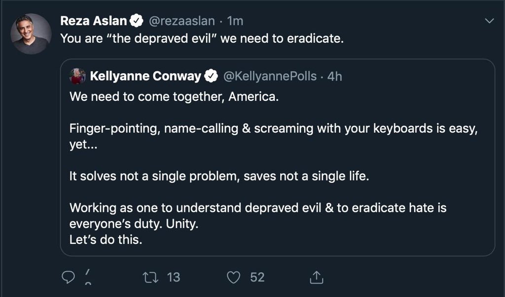Like the tweet with the heart icon

[x=233, y=277]
